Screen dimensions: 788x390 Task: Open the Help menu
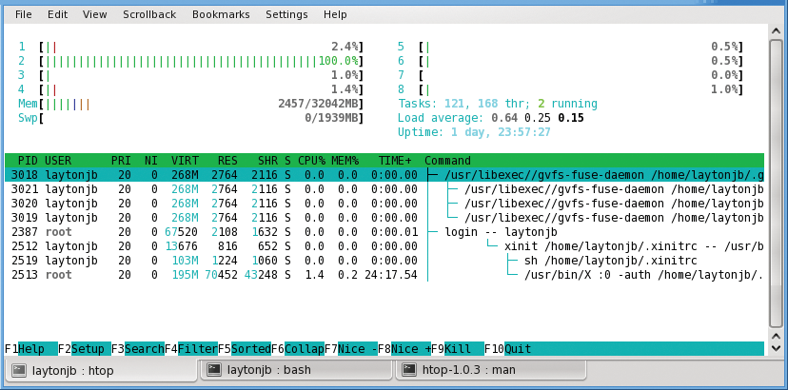tap(335, 14)
